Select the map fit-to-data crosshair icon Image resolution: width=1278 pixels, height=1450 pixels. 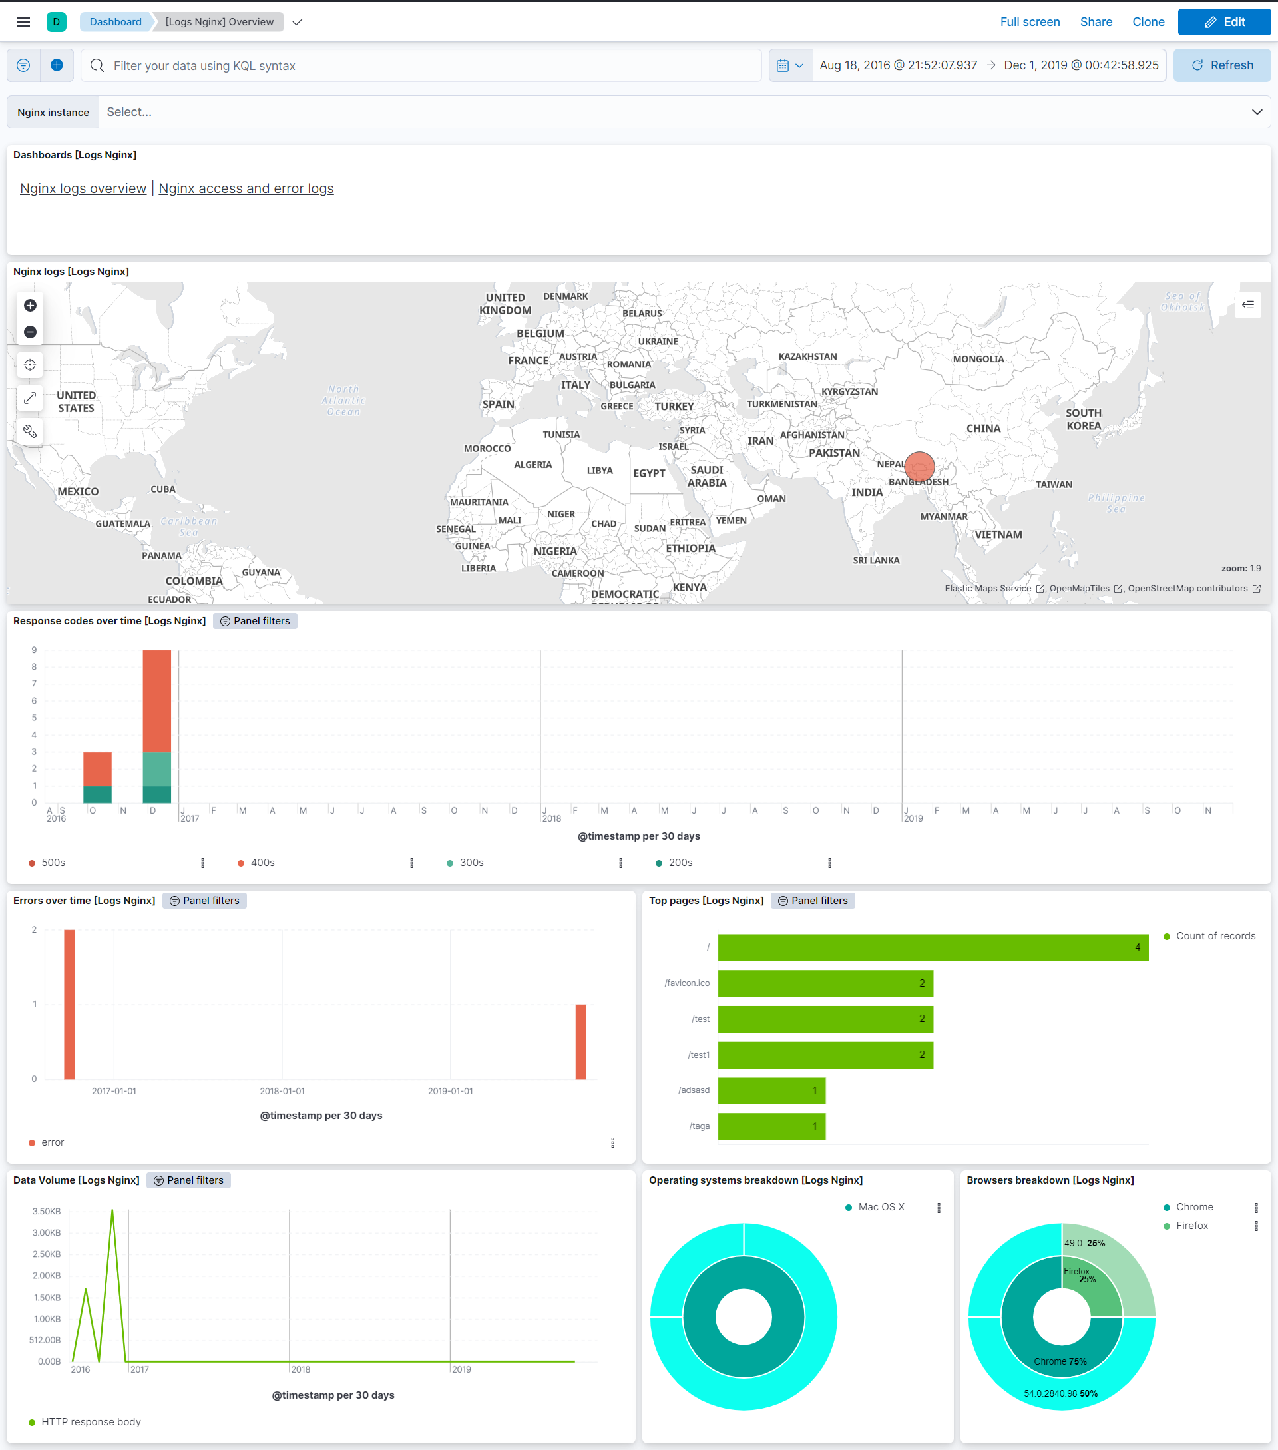click(x=30, y=365)
